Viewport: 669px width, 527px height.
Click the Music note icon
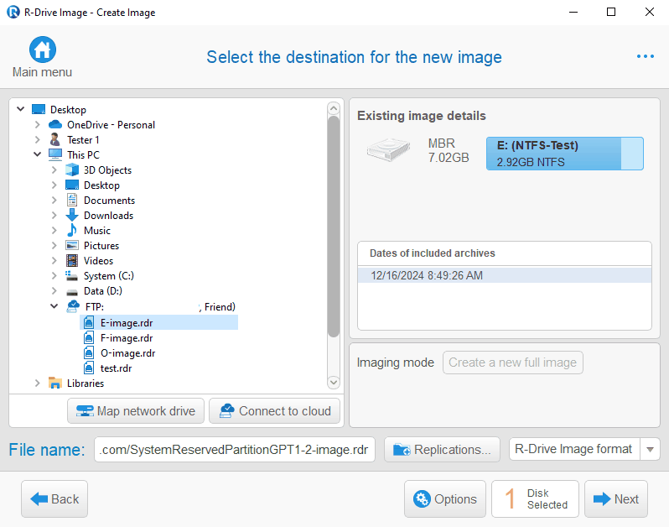click(x=73, y=231)
